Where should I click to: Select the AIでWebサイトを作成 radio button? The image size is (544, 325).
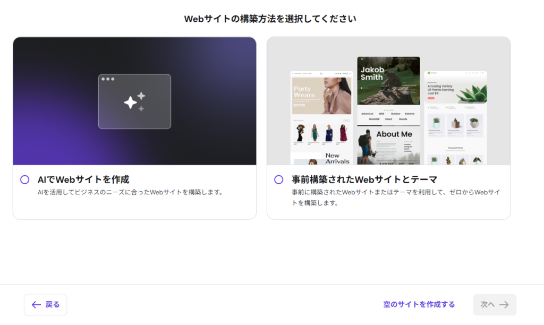tap(24, 179)
